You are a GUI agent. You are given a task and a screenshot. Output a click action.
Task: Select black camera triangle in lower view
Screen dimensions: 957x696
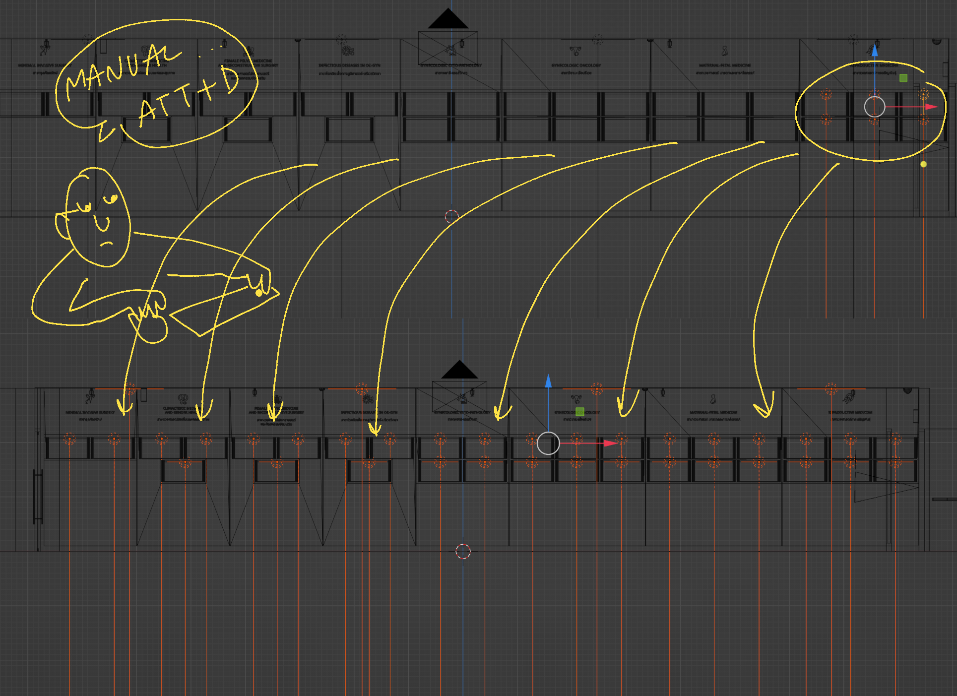point(459,370)
